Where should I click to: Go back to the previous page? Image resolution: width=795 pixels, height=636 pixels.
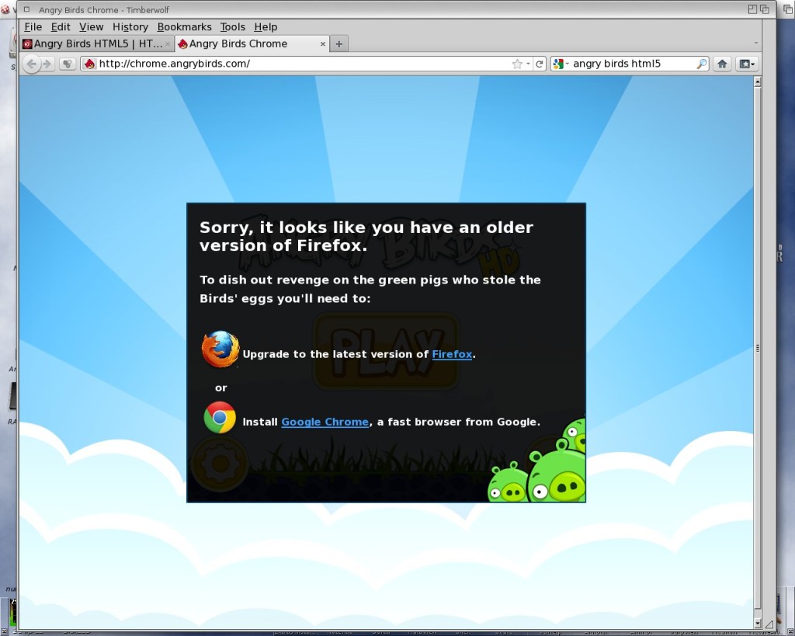pos(31,64)
